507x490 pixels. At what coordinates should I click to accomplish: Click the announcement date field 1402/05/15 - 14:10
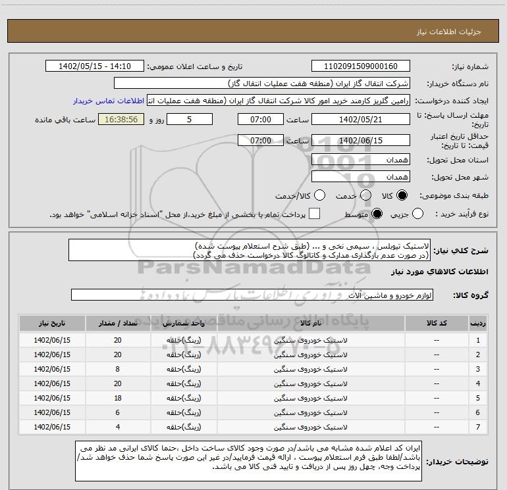[95, 66]
